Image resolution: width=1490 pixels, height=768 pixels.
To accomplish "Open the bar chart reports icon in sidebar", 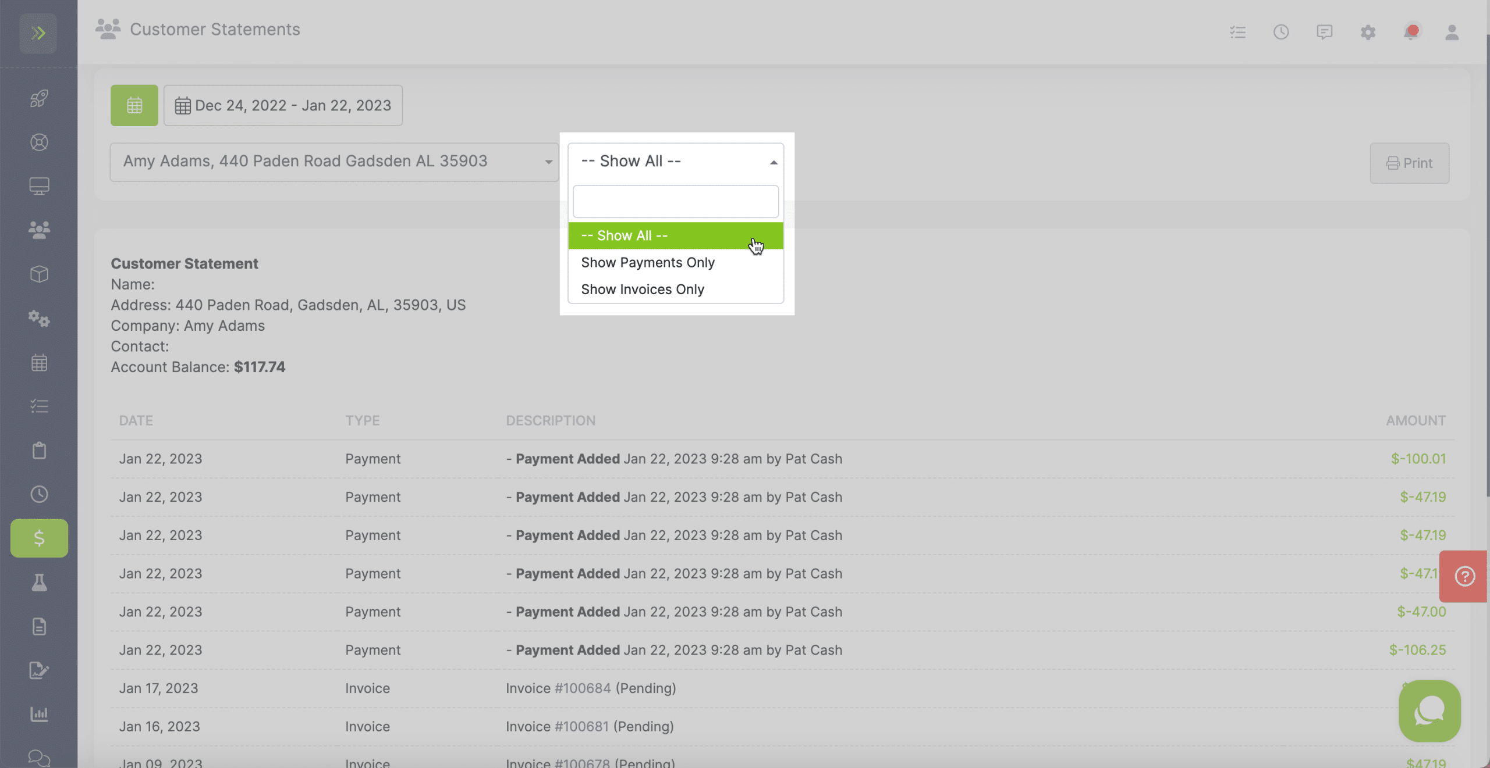I will [39, 714].
